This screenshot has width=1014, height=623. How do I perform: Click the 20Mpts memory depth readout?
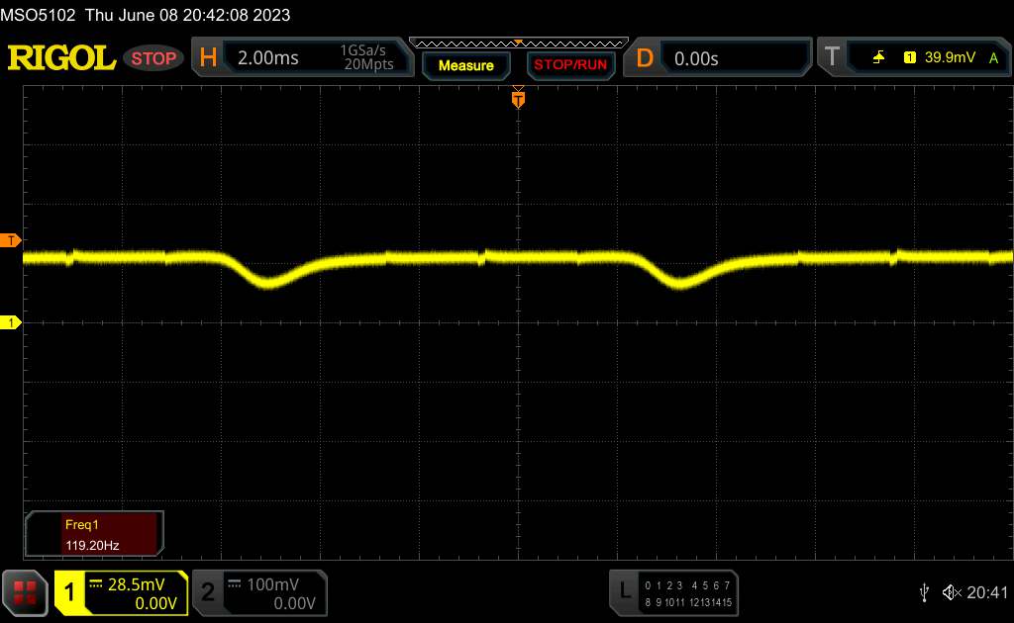click(368, 64)
